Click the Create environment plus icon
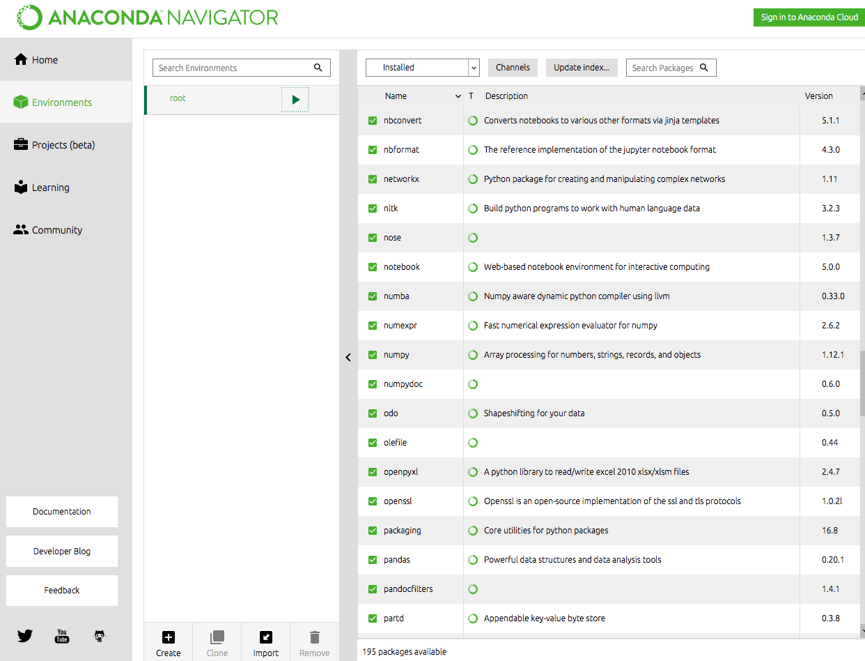Viewport: 865px width, 661px height. click(x=169, y=637)
